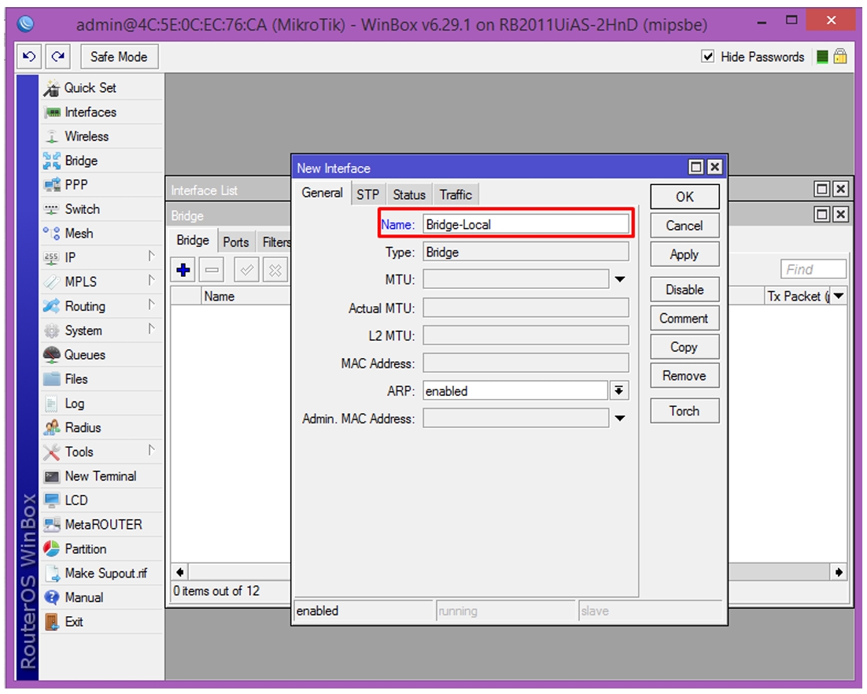Open the Bridge menu in sidebar
This screenshot has height=694, width=867.
click(x=102, y=161)
